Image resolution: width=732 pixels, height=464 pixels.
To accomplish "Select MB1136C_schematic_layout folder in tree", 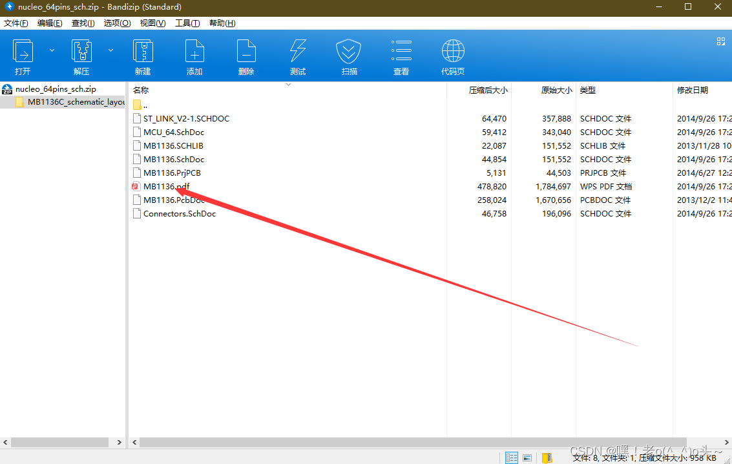I will 76,101.
